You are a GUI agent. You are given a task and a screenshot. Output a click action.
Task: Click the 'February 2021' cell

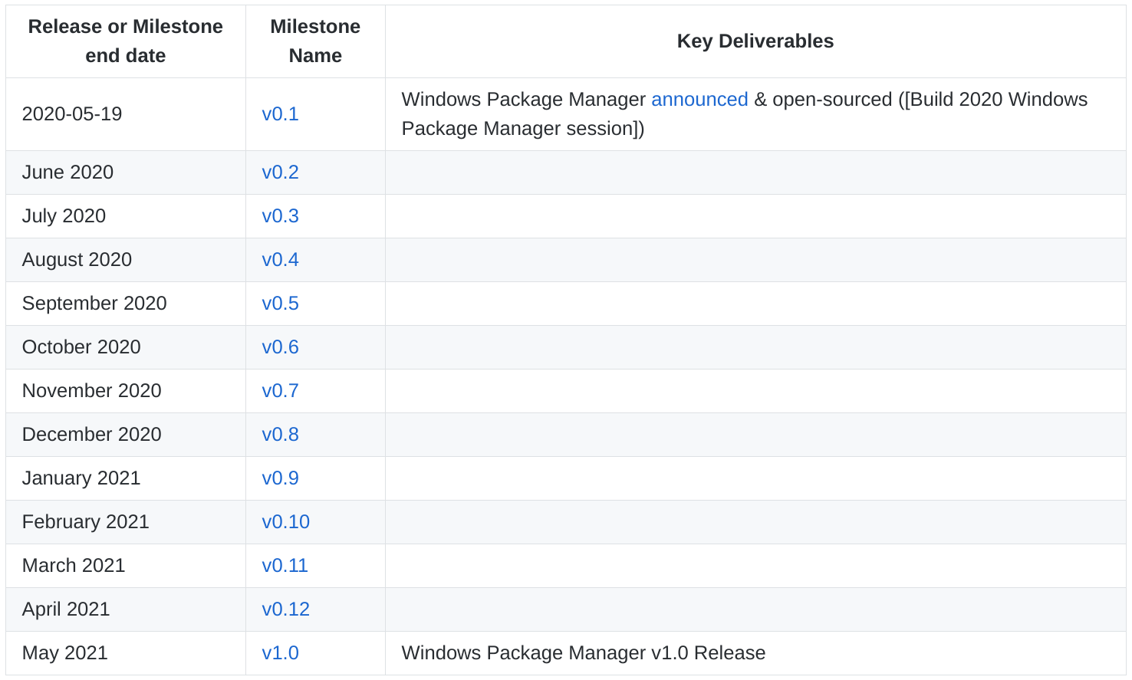(x=126, y=522)
